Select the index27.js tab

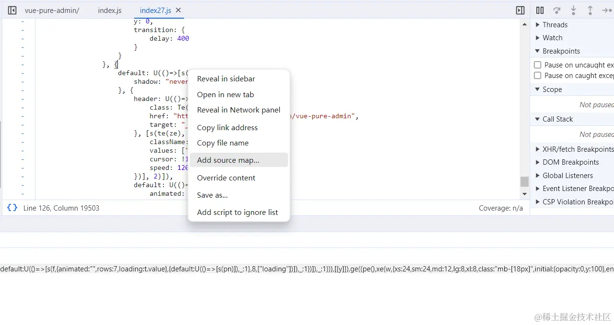tap(155, 10)
